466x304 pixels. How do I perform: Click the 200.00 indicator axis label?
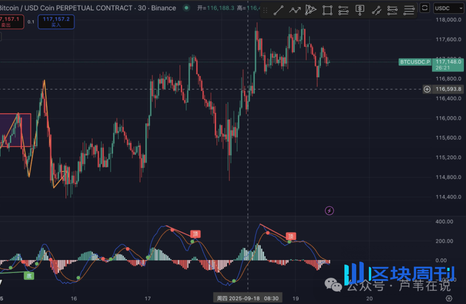(444, 241)
